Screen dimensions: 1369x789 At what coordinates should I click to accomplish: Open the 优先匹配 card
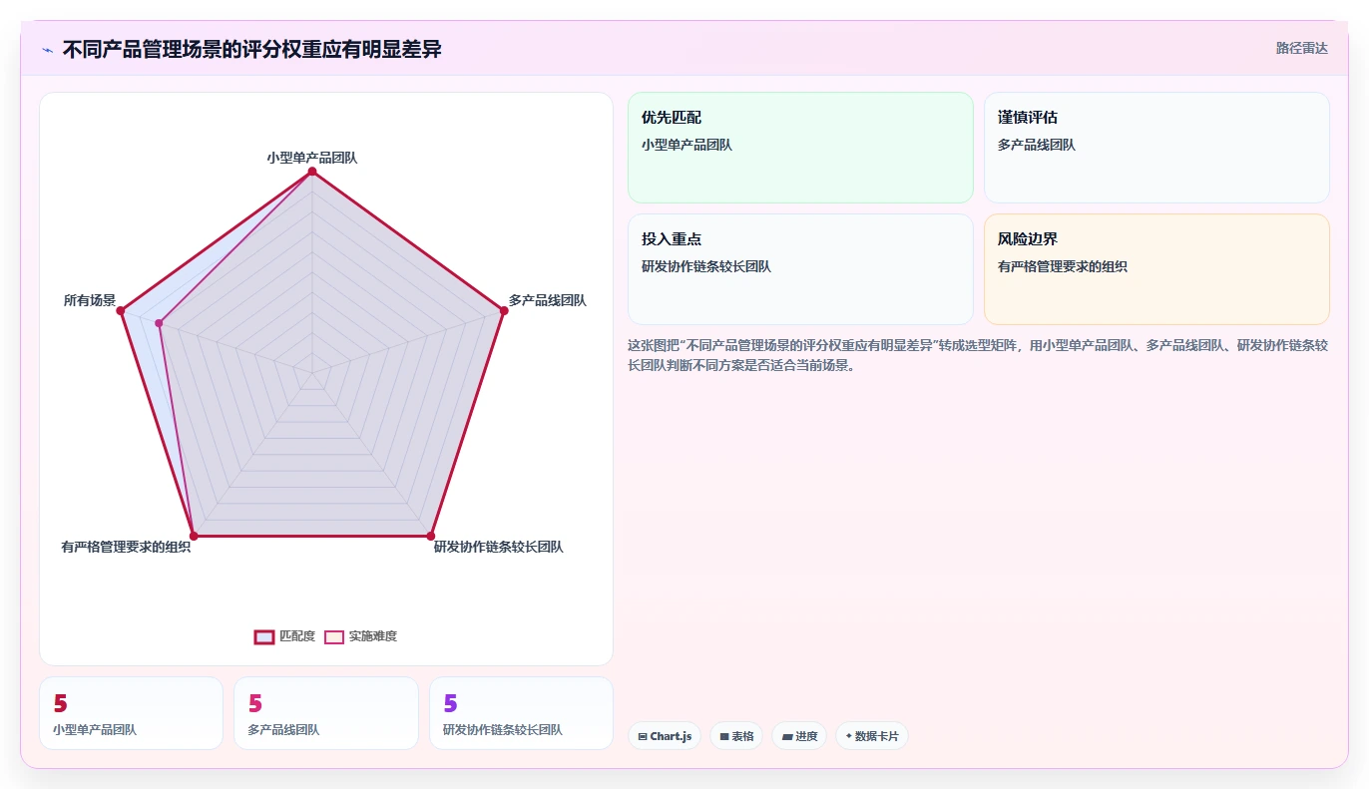click(800, 148)
